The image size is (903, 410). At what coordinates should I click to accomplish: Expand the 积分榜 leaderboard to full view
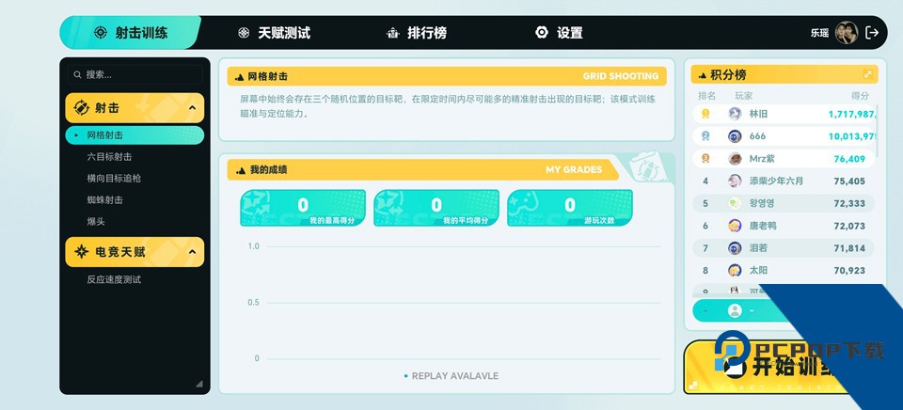(x=867, y=74)
